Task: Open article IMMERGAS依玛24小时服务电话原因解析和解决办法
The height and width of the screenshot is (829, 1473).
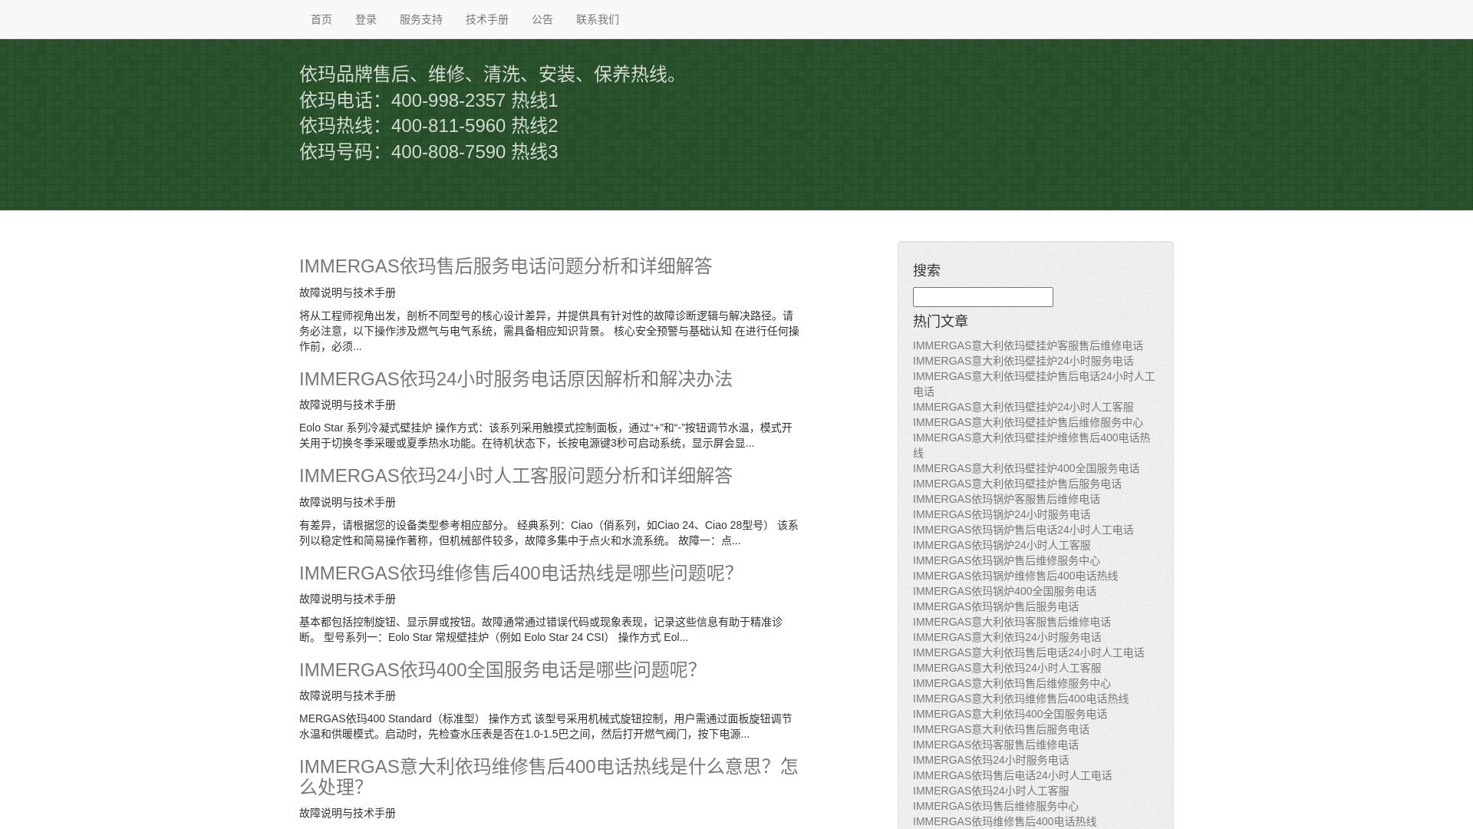Action: pos(516,378)
